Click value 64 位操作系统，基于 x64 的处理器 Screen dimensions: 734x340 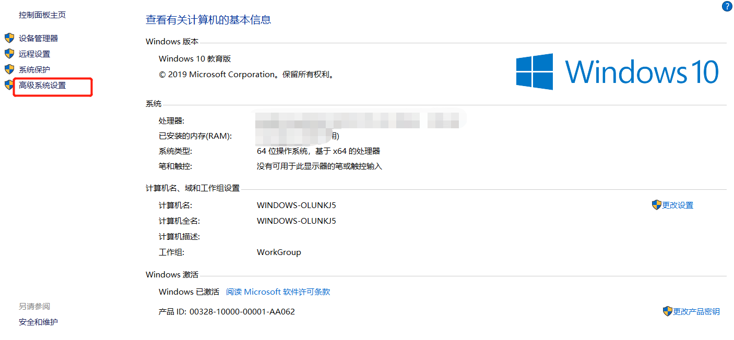click(x=318, y=151)
